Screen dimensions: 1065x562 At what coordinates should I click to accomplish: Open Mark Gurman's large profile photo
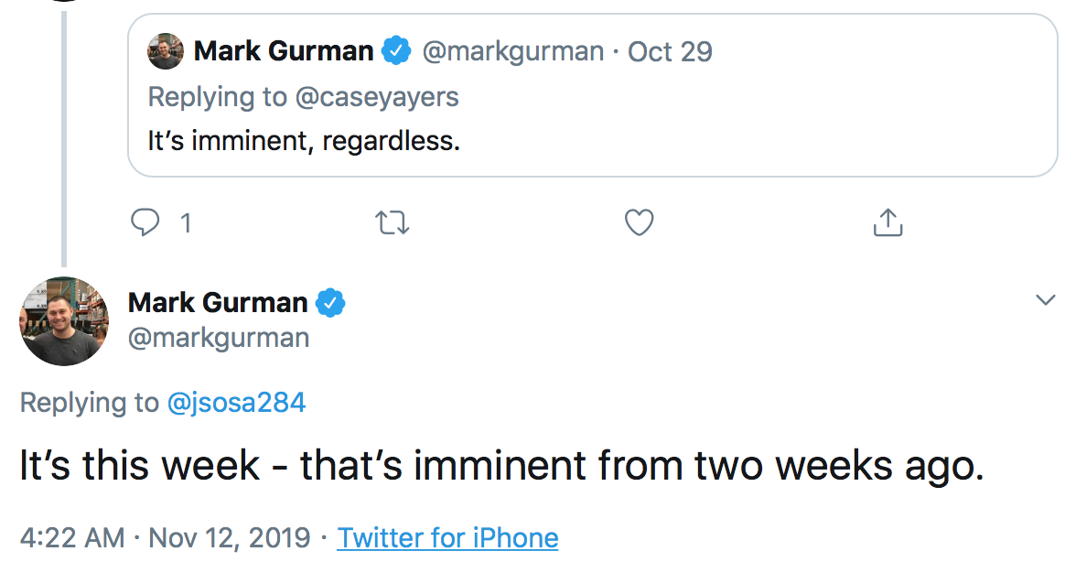64,321
